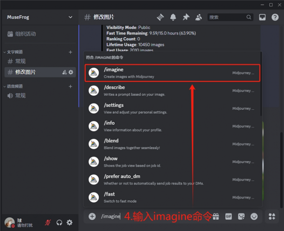Viewport: 284px width, 231px height.
Task: Open the sticker picker icon
Action: pyautogui.click(x=241, y=216)
